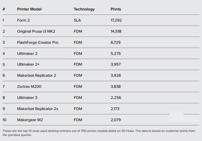Click the Technology column header
Viewport: 202px width, 141px height.
(x=84, y=9)
